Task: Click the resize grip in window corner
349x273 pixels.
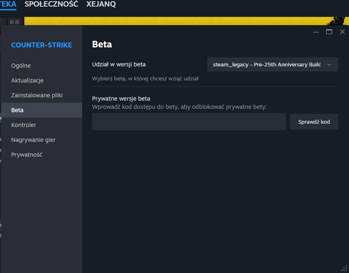Action: (x=344, y=268)
